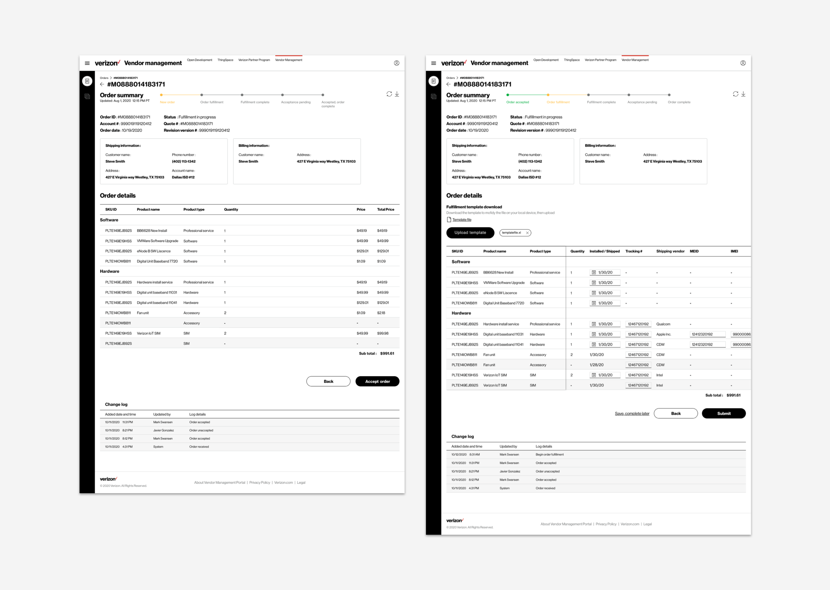The width and height of the screenshot is (830, 590).
Task: Open the Open Development tab on left page
Action: click(200, 60)
